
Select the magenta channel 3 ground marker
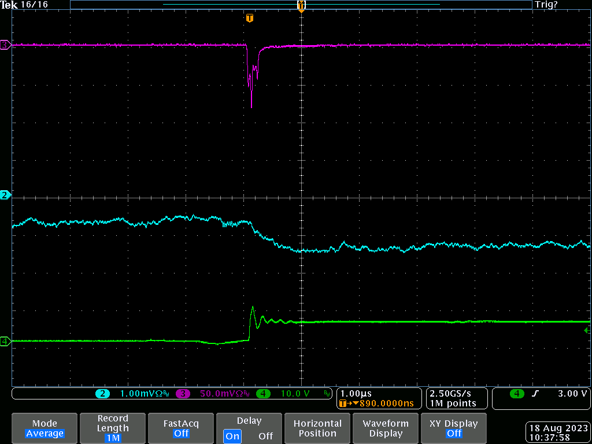coord(5,45)
